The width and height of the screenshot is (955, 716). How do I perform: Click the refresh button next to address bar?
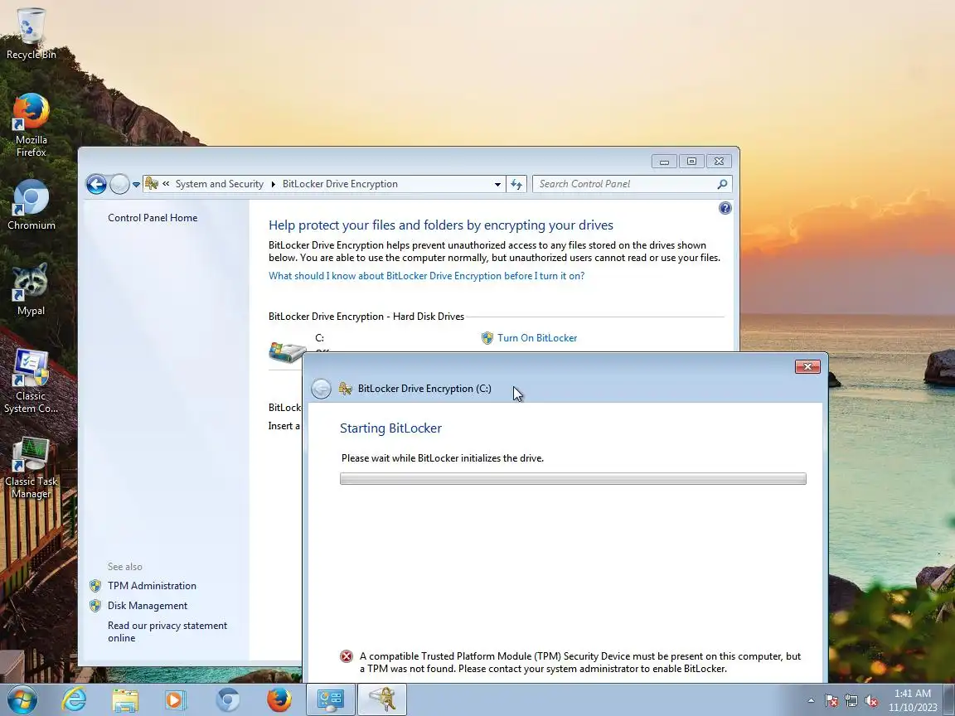point(516,185)
